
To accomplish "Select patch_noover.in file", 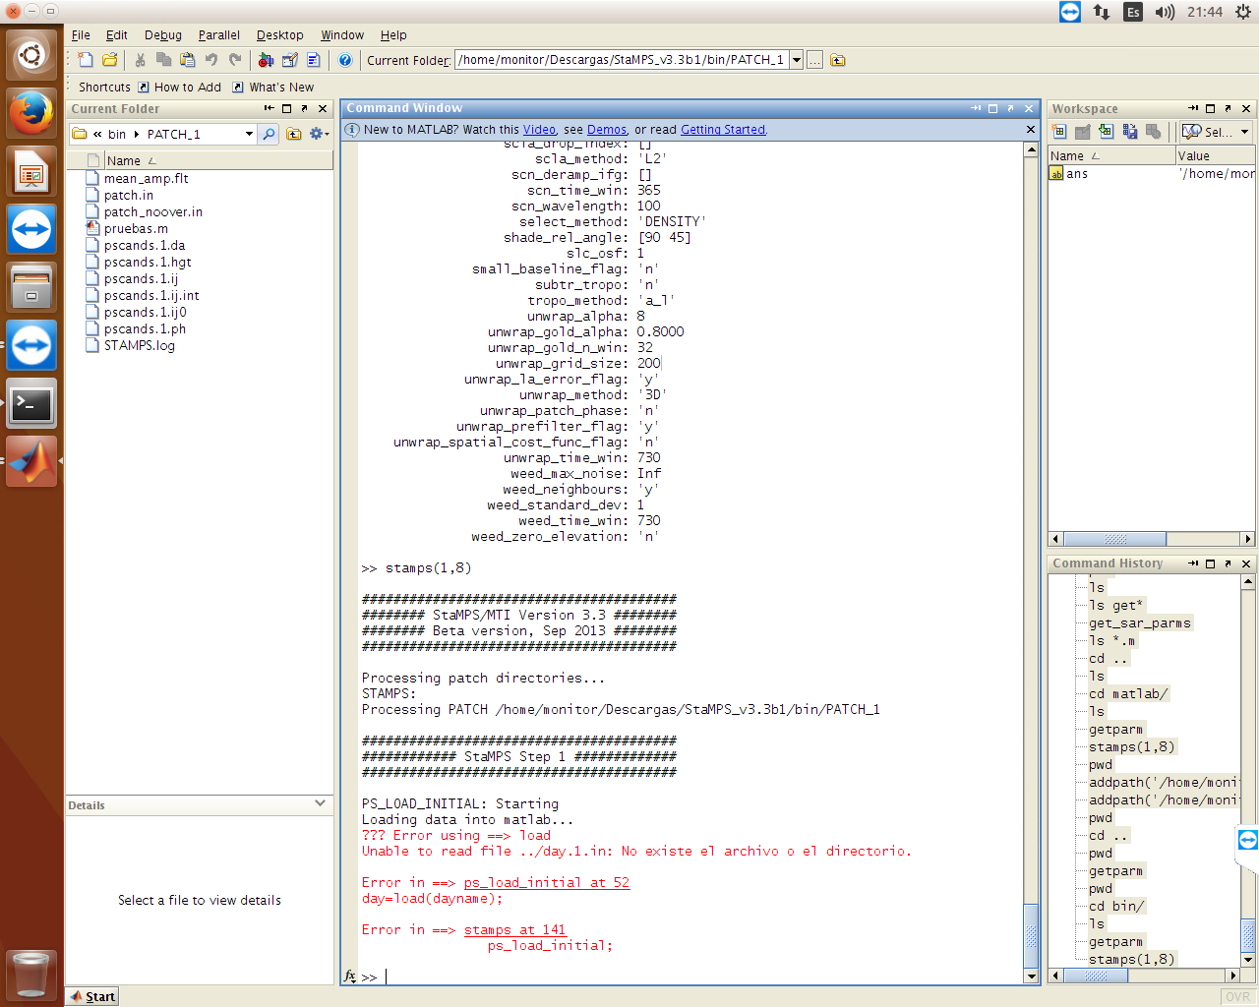I will point(153,212).
